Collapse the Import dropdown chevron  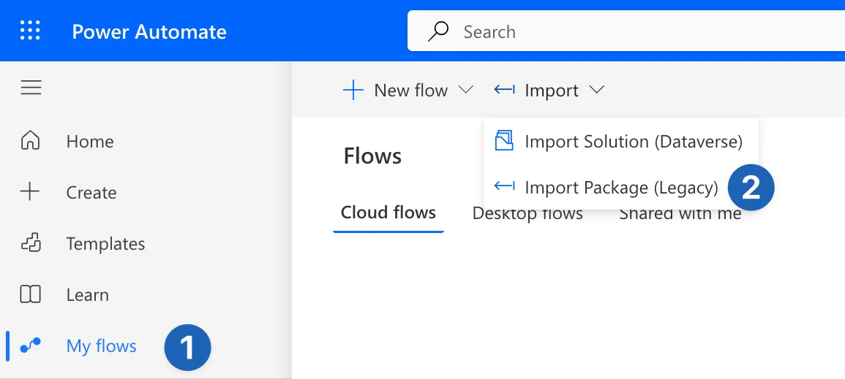[x=596, y=89]
